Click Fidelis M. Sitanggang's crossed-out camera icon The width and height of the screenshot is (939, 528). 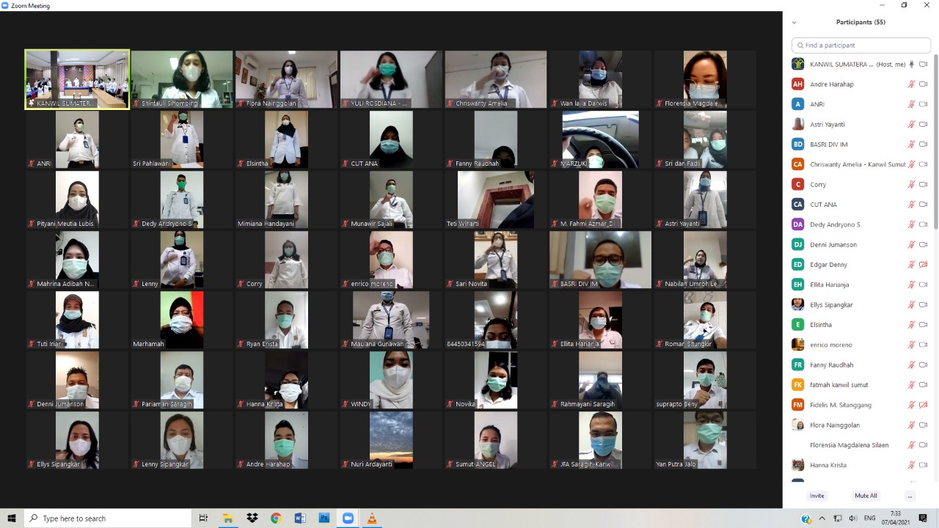pyautogui.click(x=924, y=405)
